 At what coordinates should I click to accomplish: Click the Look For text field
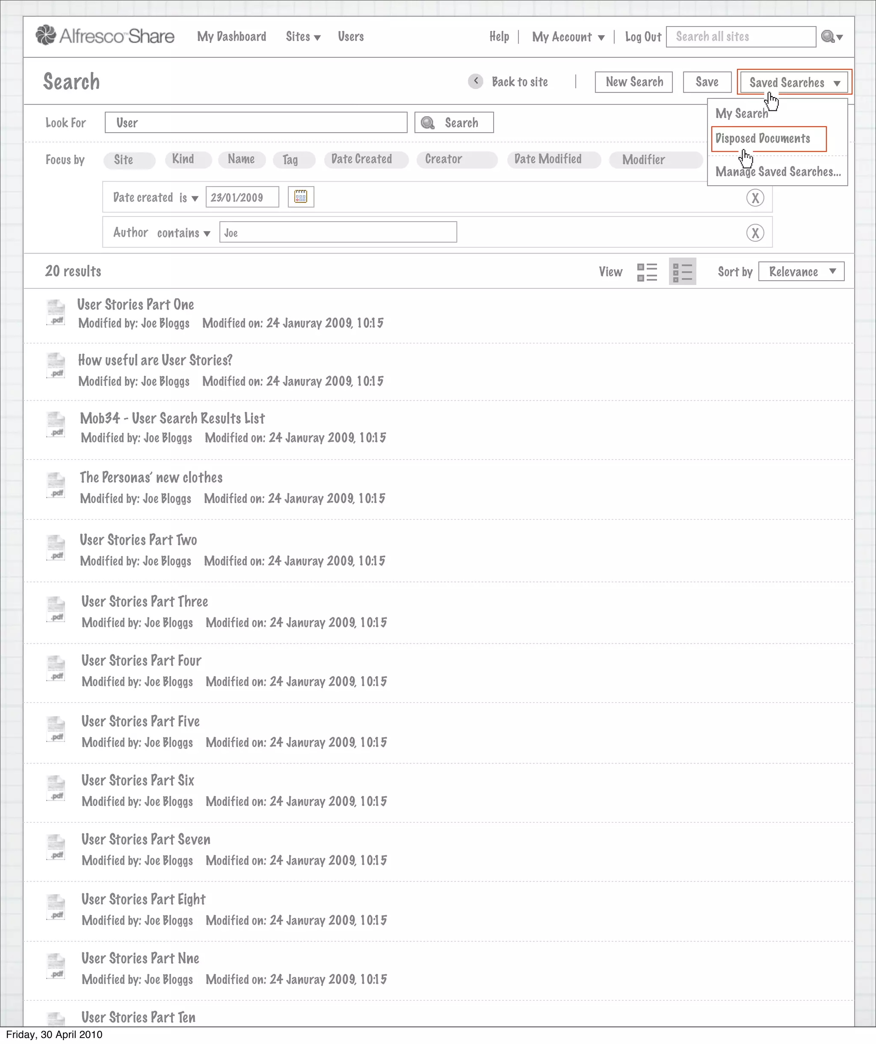point(256,123)
